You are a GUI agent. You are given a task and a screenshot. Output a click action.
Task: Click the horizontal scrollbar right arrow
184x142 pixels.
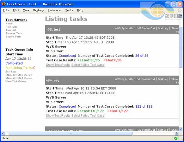(176, 133)
